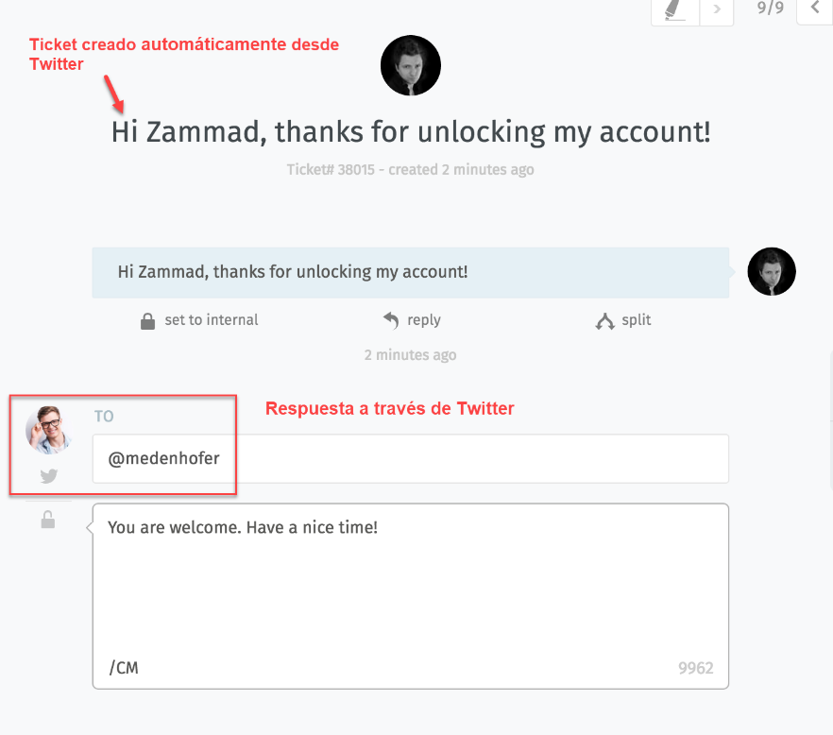Click the 9/9 ticket counter
Screen dimensions: 833x735
[x=771, y=8]
